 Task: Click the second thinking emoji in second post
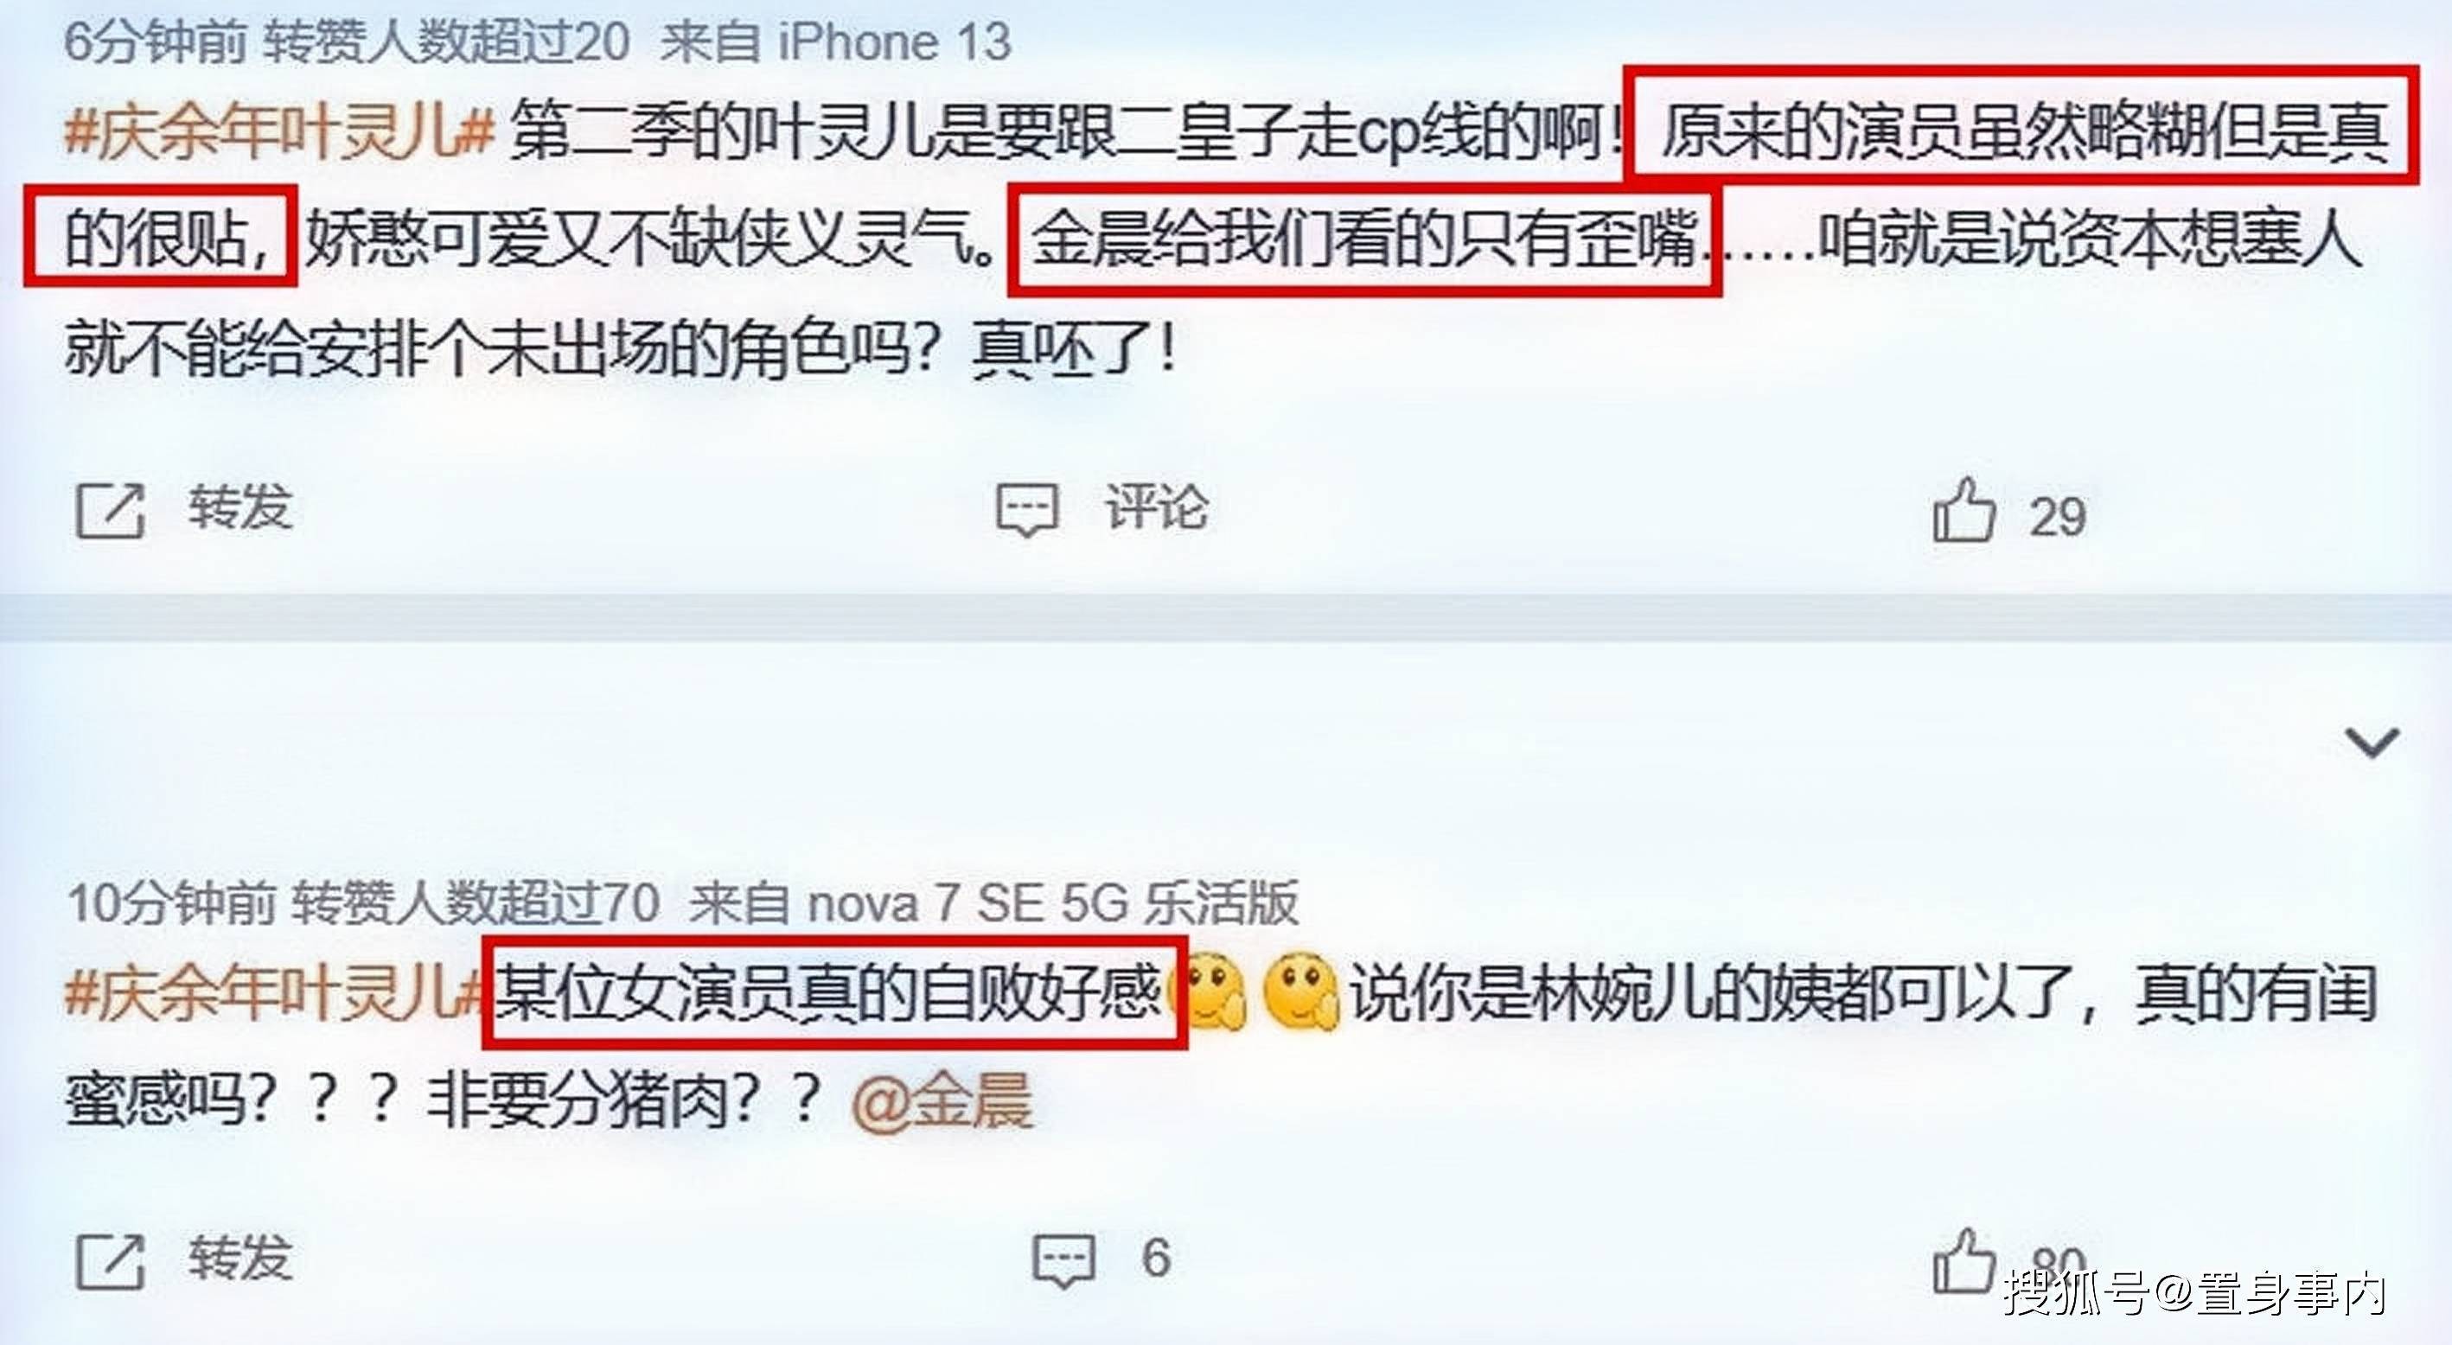pyautogui.click(x=1300, y=993)
